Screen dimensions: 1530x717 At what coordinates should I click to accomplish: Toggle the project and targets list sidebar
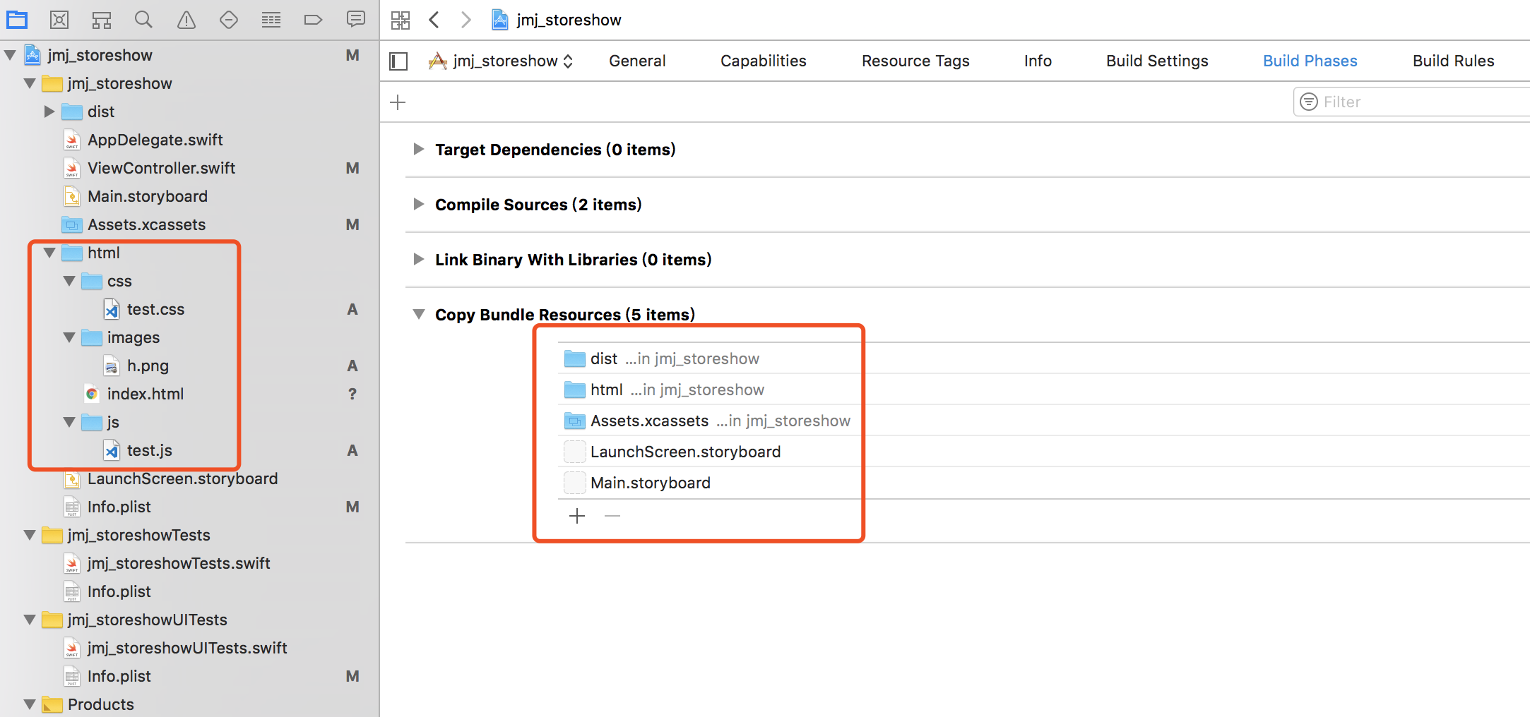click(398, 61)
